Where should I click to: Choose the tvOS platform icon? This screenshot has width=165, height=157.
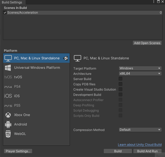[x=8, y=77]
